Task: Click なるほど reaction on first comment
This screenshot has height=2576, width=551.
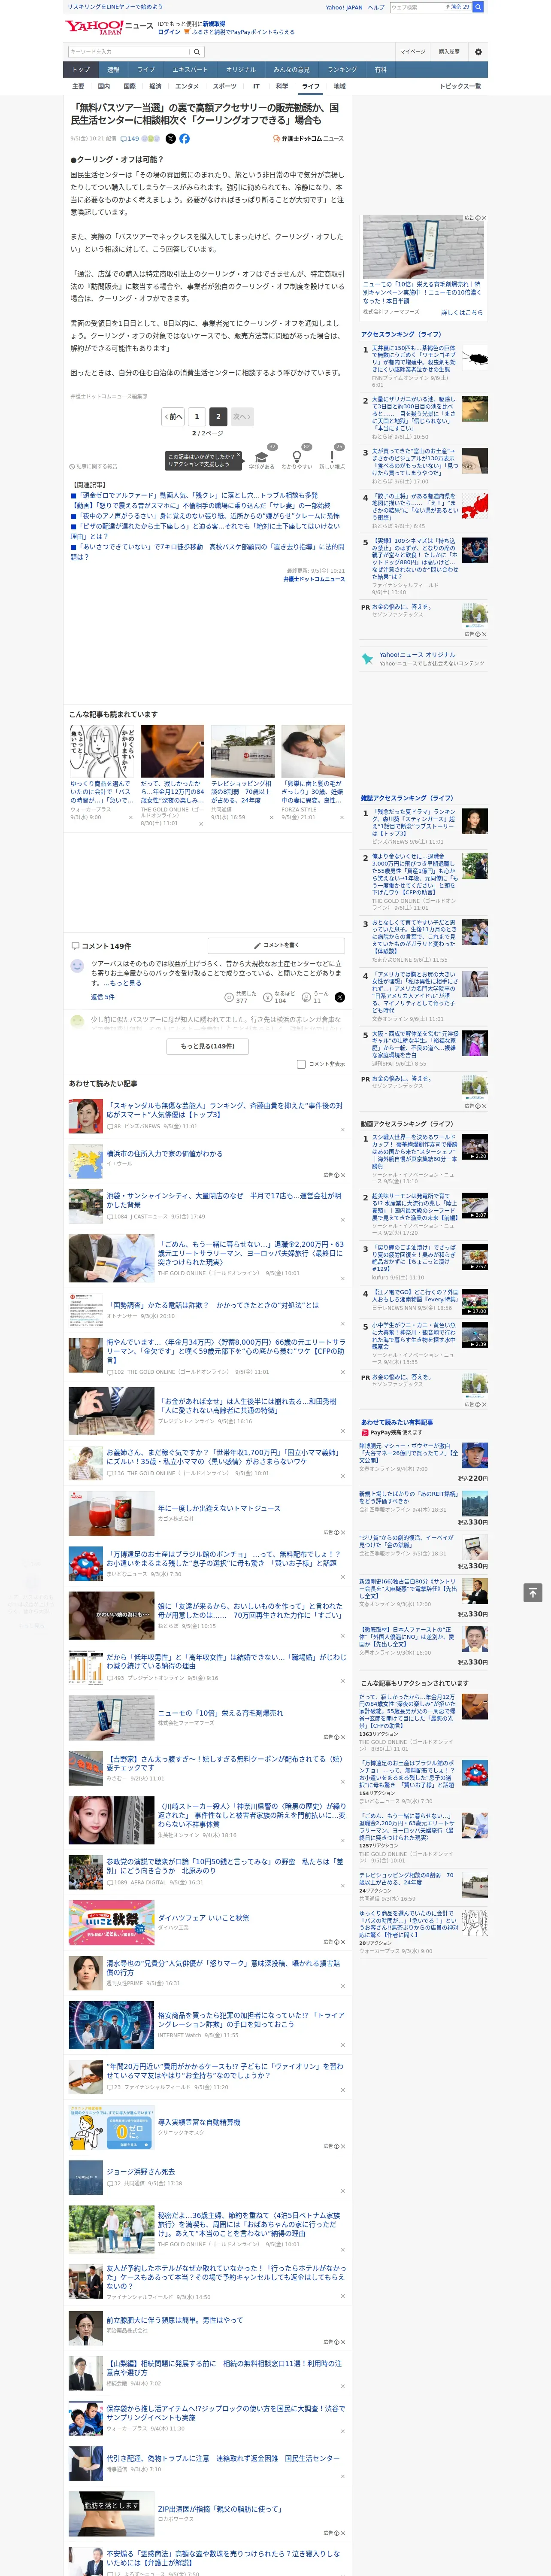Action: (279, 997)
